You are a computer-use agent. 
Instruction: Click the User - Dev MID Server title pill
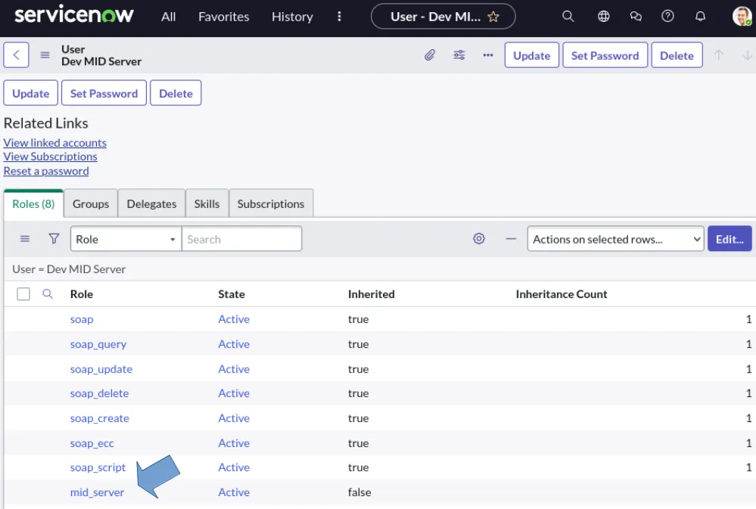[x=443, y=17]
